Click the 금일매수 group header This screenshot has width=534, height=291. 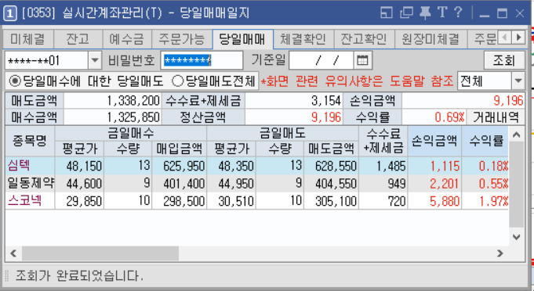tap(131, 133)
